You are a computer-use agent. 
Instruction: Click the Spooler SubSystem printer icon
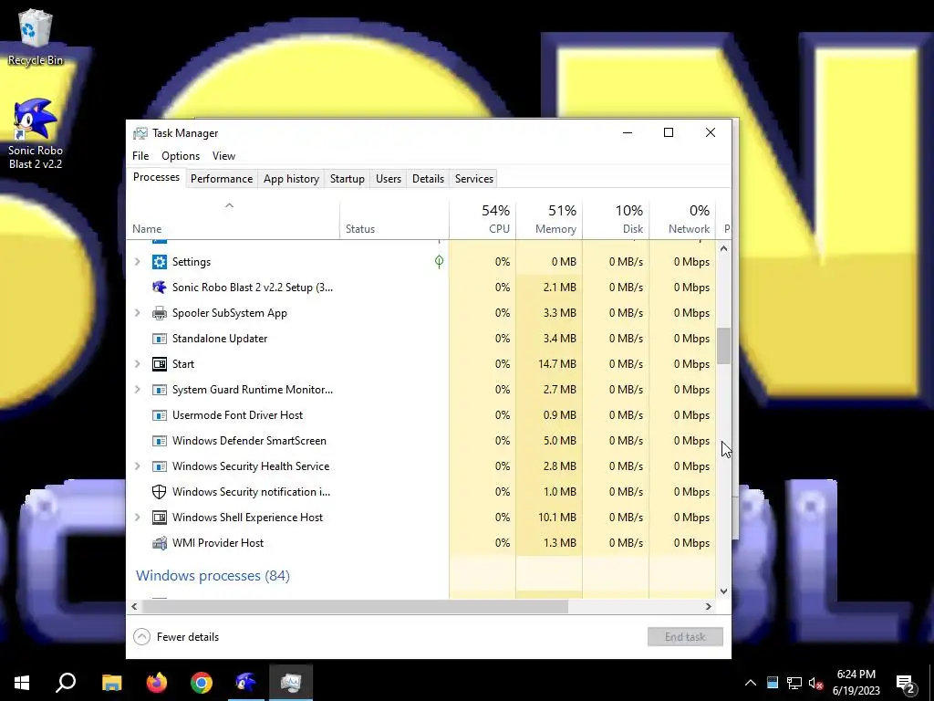(159, 313)
